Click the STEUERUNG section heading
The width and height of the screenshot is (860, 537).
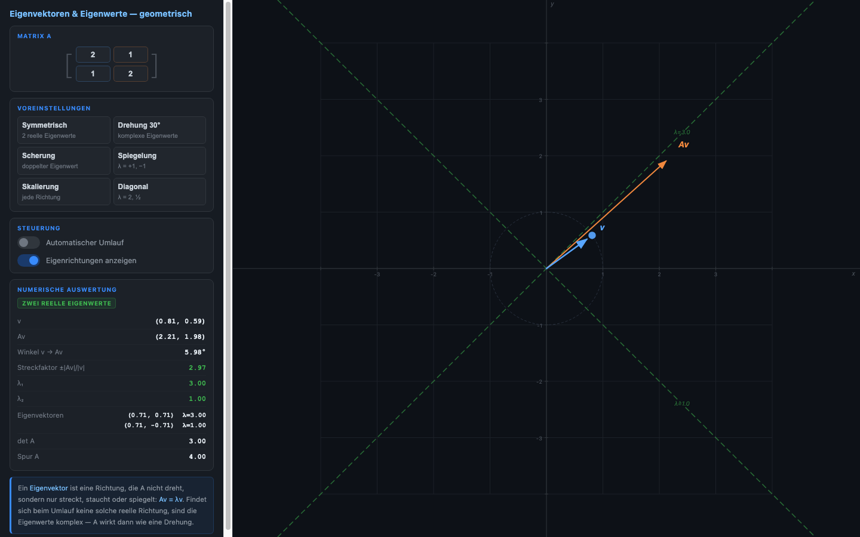pos(39,229)
